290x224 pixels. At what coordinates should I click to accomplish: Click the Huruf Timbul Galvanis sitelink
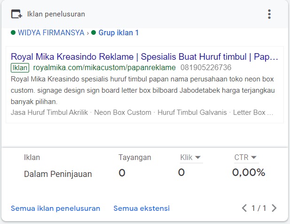(x=192, y=112)
